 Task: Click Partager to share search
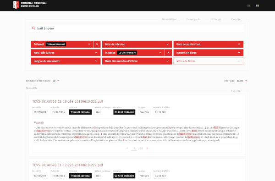pos(236,19)
